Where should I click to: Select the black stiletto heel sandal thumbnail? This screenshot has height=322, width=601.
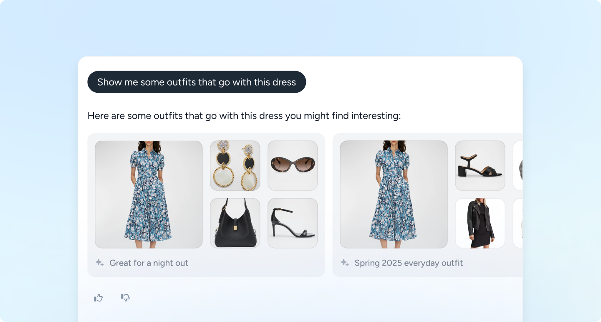[293, 223]
